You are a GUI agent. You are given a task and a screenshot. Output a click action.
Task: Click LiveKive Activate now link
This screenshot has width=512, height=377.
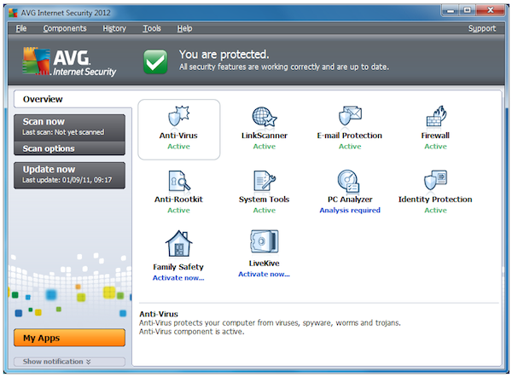(264, 274)
